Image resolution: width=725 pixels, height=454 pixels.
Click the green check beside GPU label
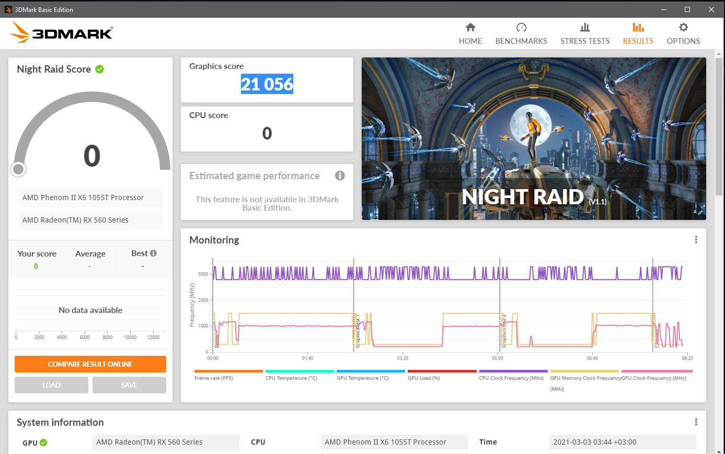coord(43,443)
